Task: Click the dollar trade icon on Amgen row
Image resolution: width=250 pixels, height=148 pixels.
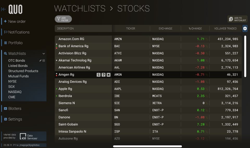Action: [98, 75]
